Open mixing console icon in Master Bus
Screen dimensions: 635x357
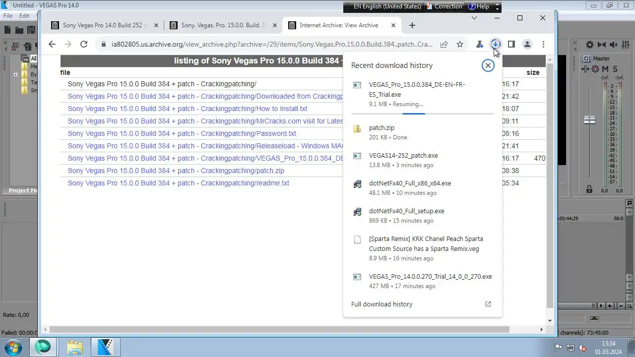(x=627, y=45)
